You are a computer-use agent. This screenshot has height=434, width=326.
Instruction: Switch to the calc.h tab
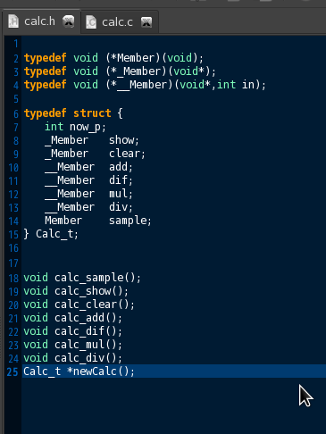click(40, 21)
